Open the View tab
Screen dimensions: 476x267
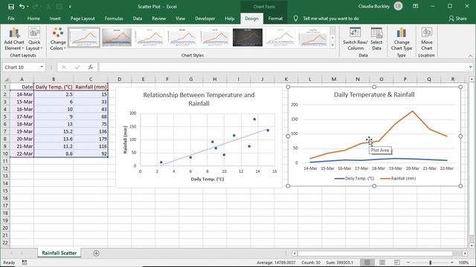point(180,19)
